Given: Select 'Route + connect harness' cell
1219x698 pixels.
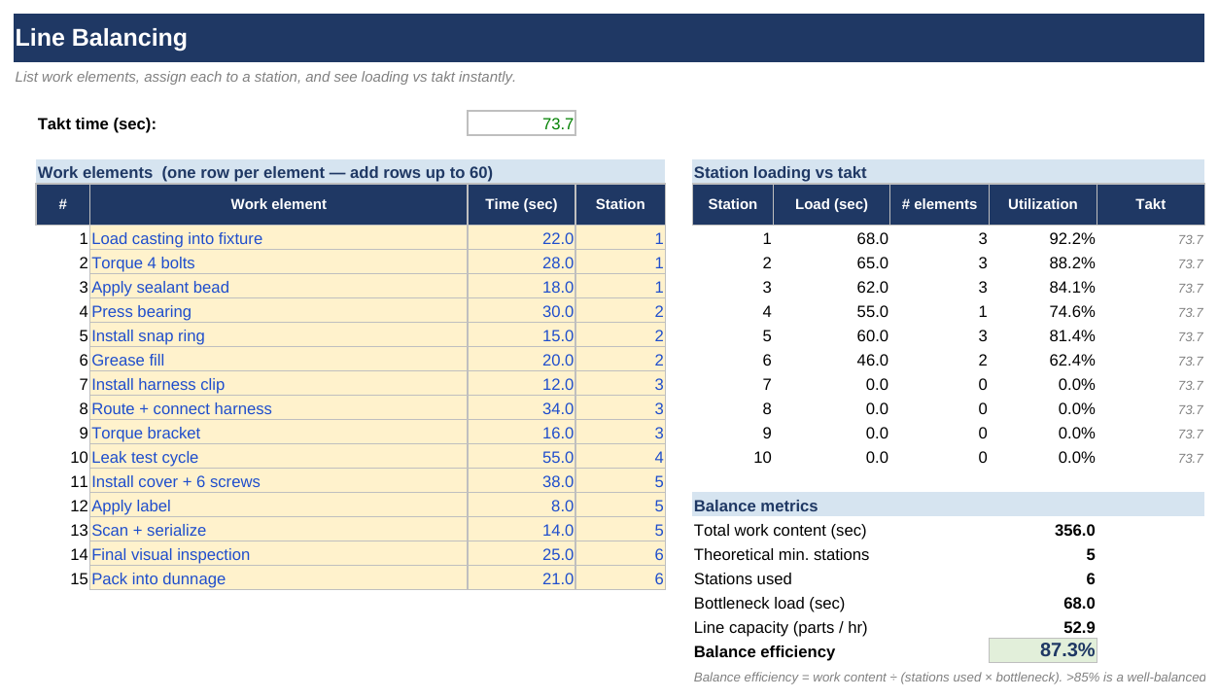Looking at the screenshot, I should coord(278,408).
